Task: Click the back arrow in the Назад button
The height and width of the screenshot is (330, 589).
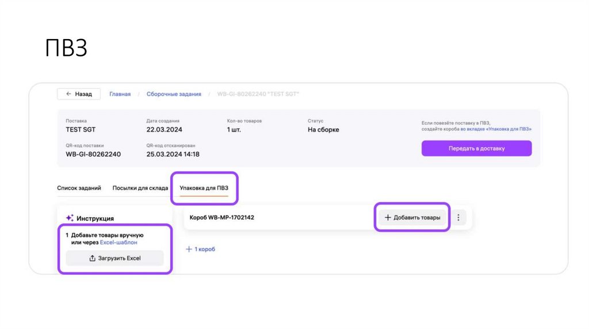Action: pyautogui.click(x=69, y=94)
